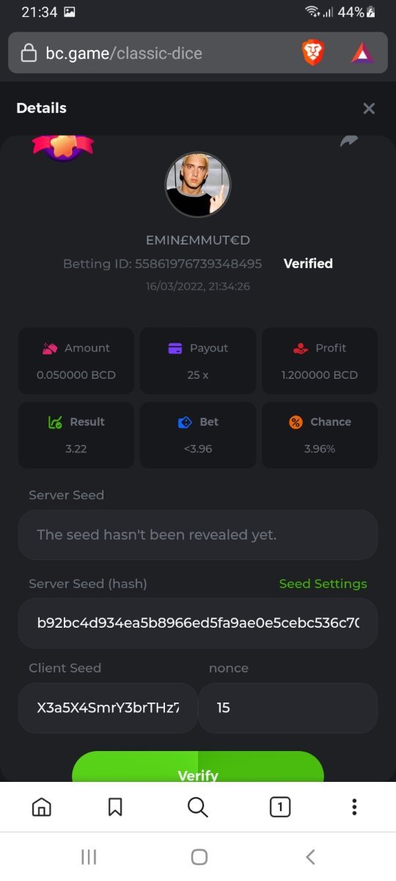Viewport: 396px width, 881px height.
Task: Go to browser home icon
Action: coord(42,808)
